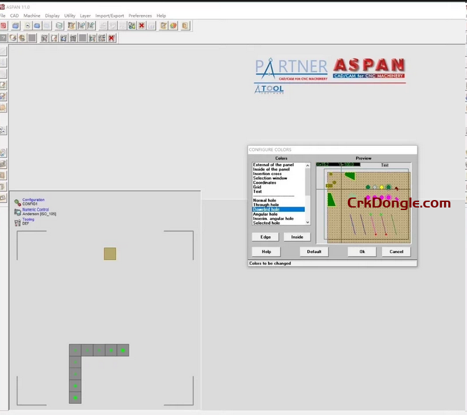Viewport: 467px width, 415px height.
Task: Open the Machine menu
Action: [x=32, y=16]
